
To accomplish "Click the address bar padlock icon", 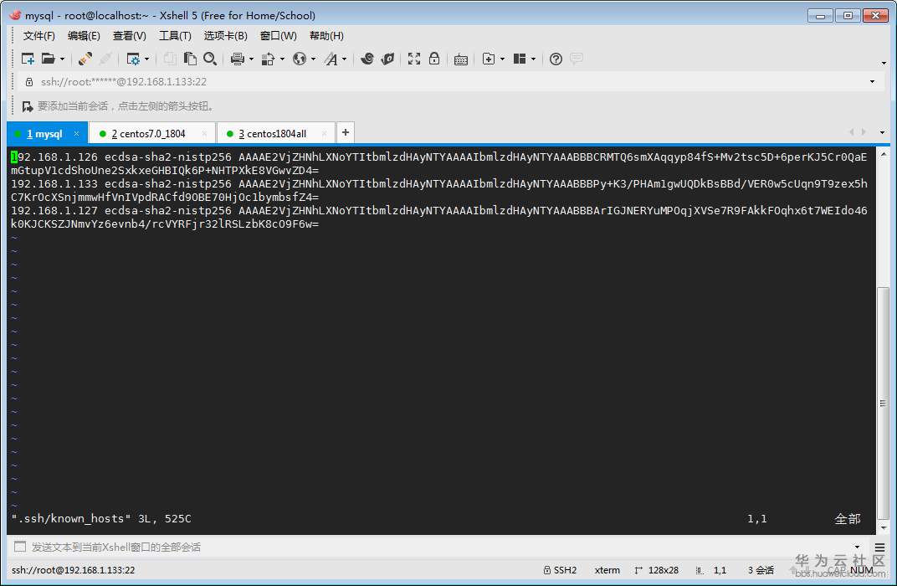I will 29,82.
